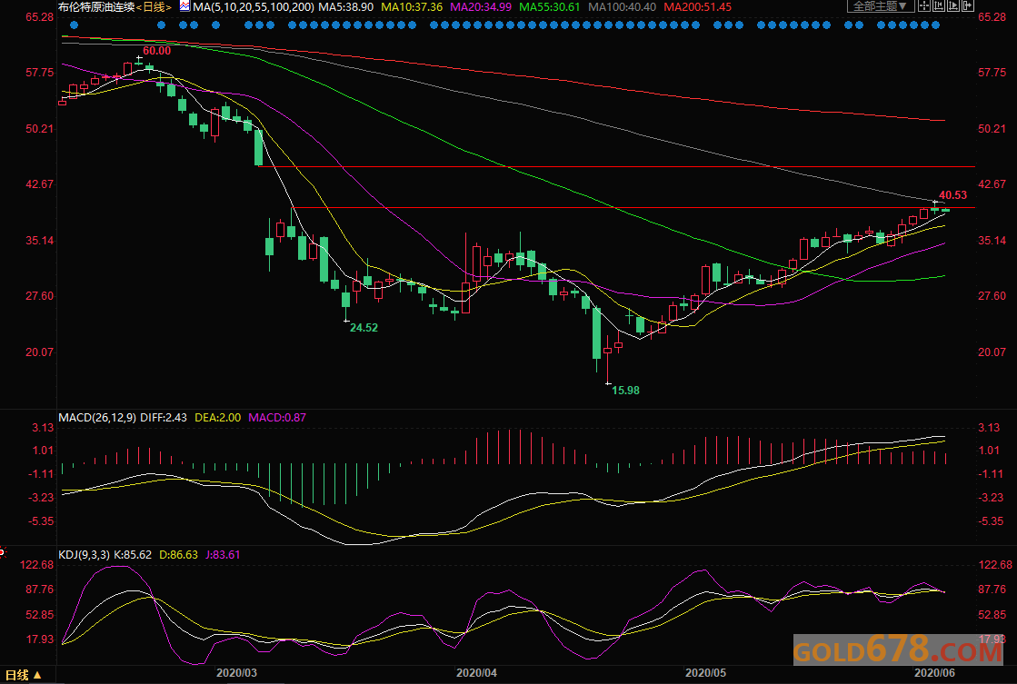
Task: Click the MA55:30.61 value
Action: [x=549, y=7]
